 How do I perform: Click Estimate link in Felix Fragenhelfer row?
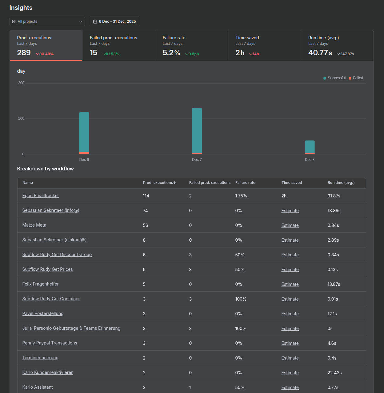click(x=290, y=284)
